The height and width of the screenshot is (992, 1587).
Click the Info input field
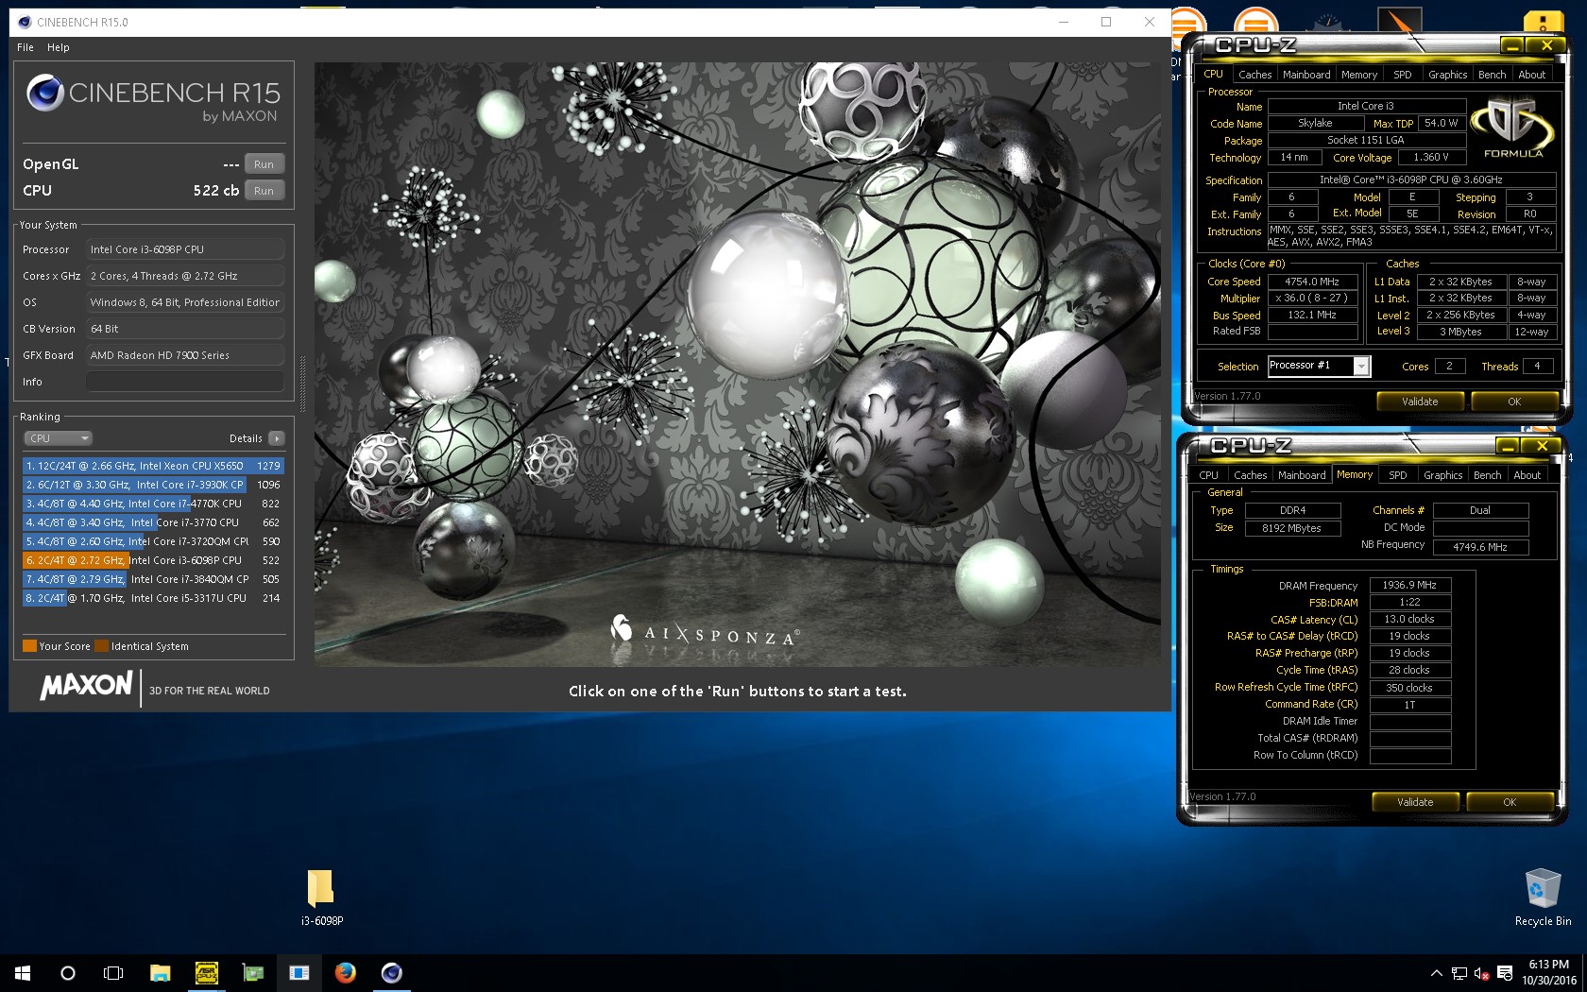pos(185,382)
